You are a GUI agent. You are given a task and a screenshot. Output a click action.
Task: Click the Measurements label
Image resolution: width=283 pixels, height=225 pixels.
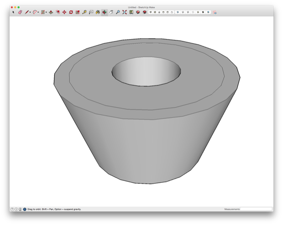pos(232,209)
